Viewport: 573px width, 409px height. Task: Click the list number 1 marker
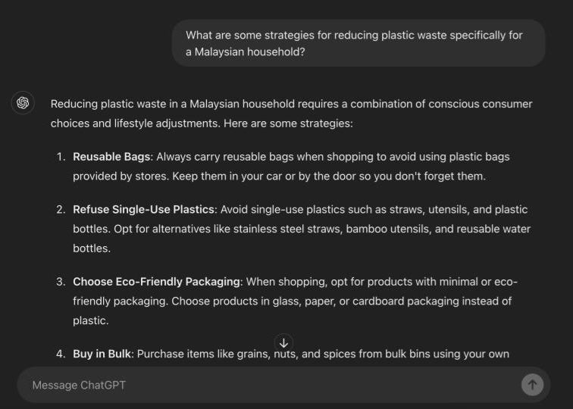coord(60,157)
